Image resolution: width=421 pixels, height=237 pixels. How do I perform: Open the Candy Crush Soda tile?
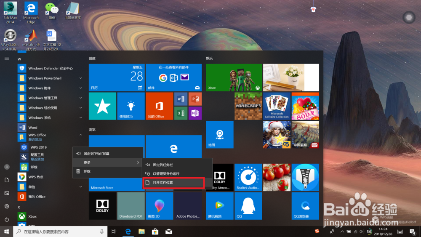point(305,106)
